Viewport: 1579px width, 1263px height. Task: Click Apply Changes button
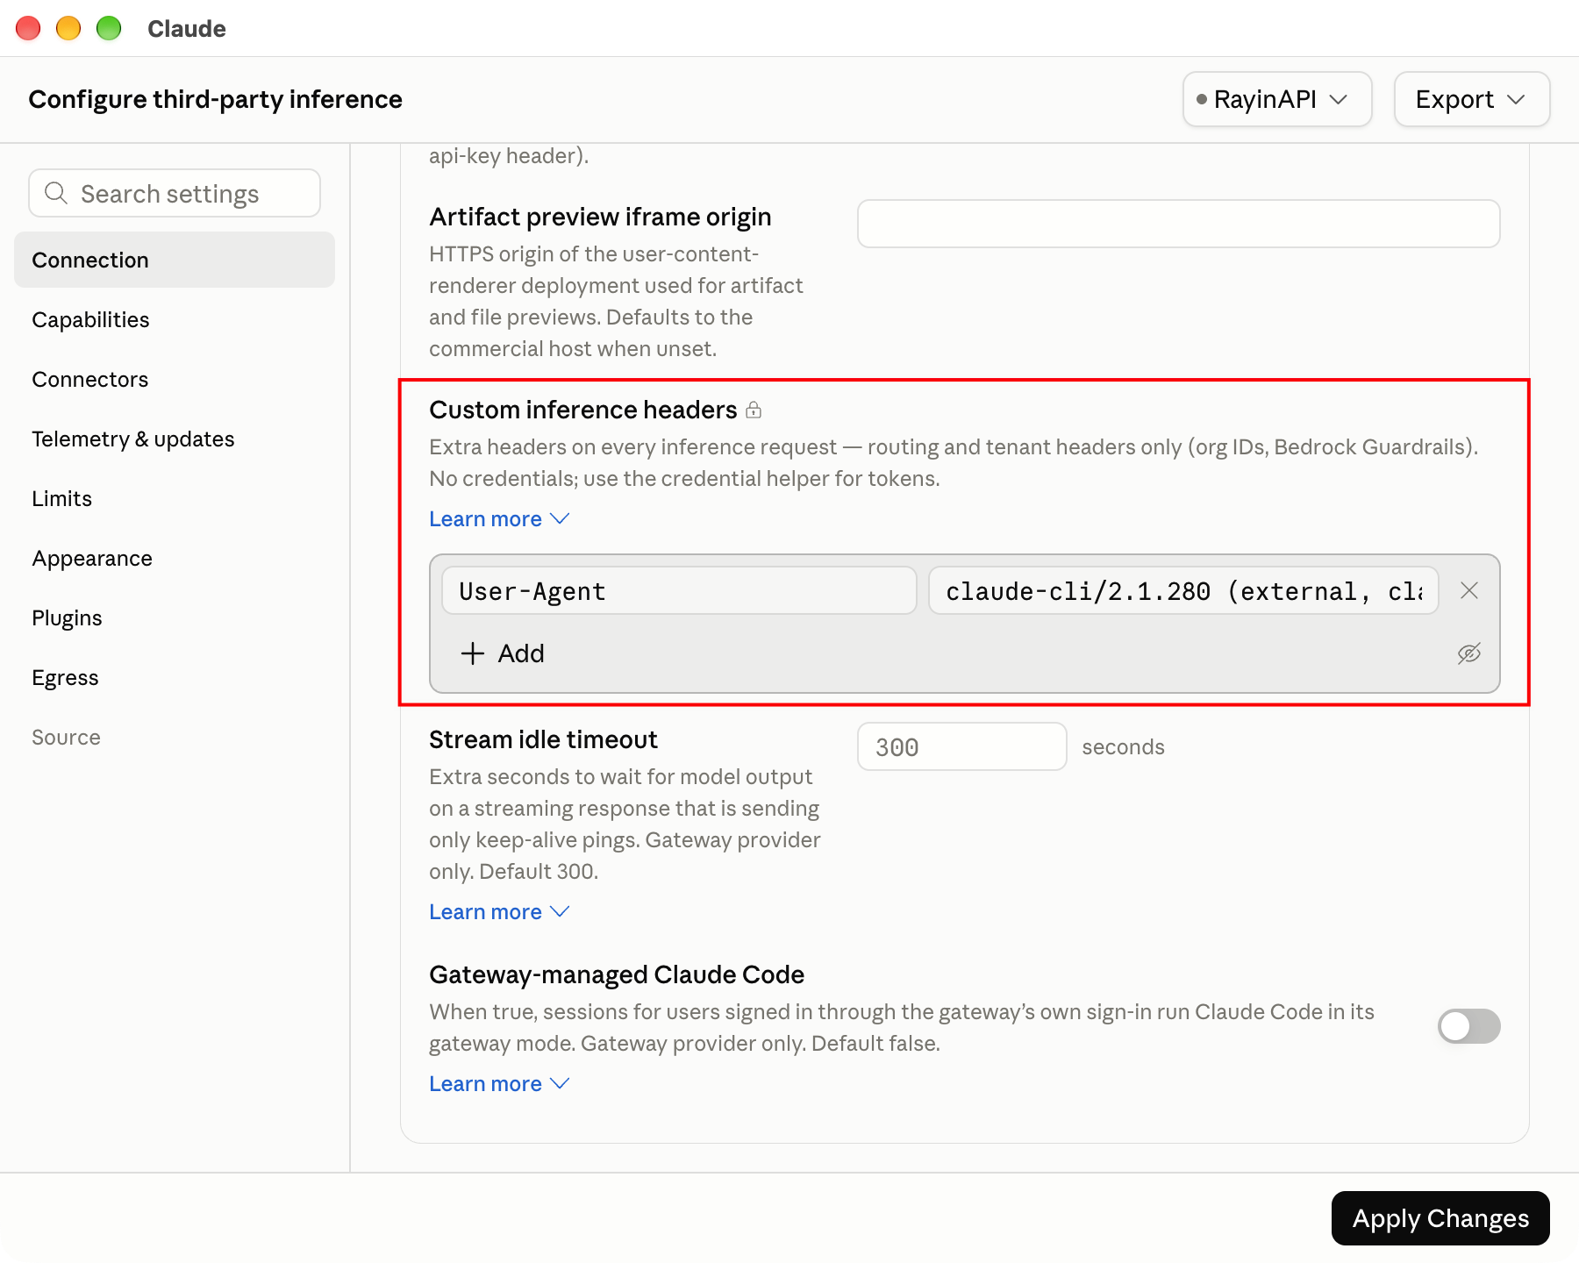pos(1440,1218)
